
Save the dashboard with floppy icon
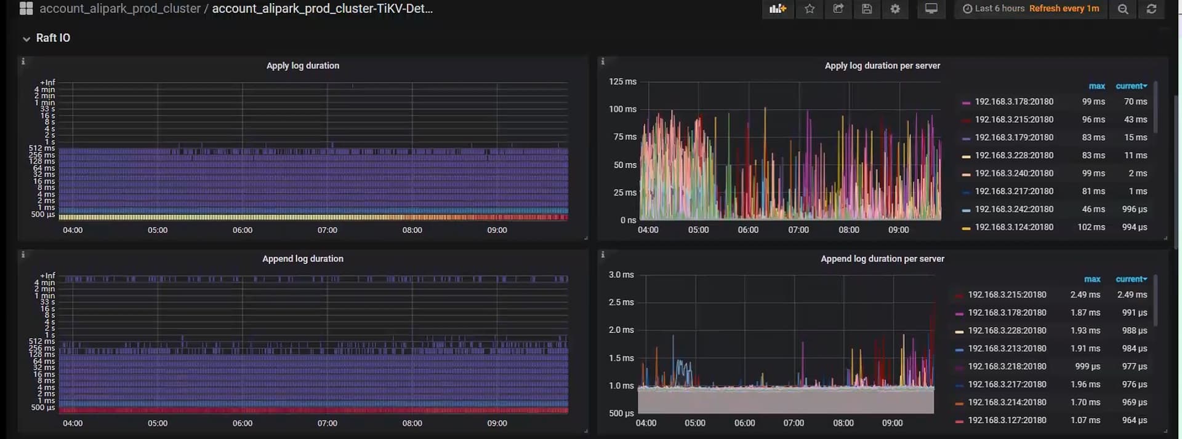click(866, 9)
